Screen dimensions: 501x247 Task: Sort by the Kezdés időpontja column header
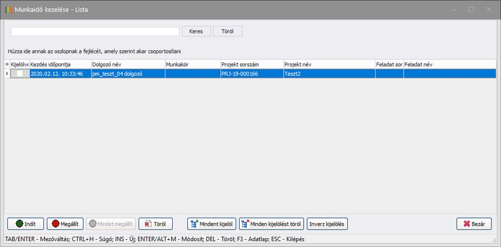(x=60, y=64)
